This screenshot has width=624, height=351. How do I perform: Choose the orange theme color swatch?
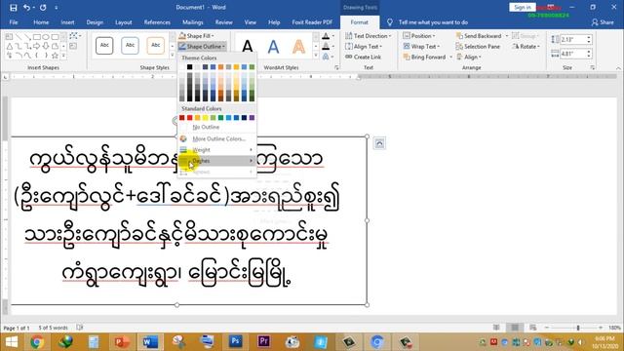[x=221, y=67]
